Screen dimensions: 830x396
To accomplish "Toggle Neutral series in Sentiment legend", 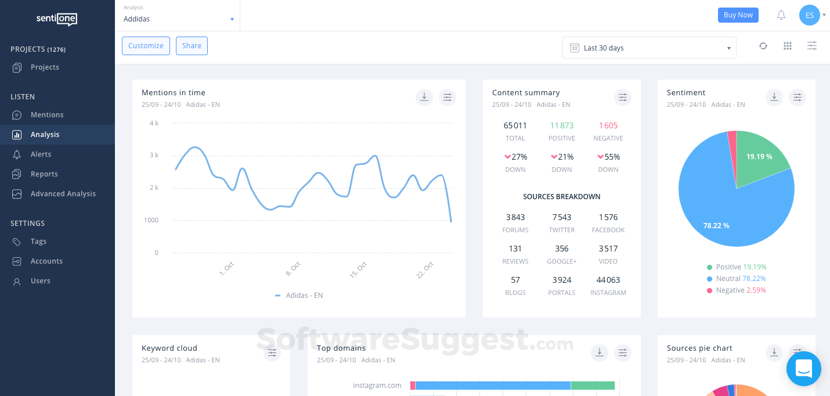I will [x=736, y=279].
